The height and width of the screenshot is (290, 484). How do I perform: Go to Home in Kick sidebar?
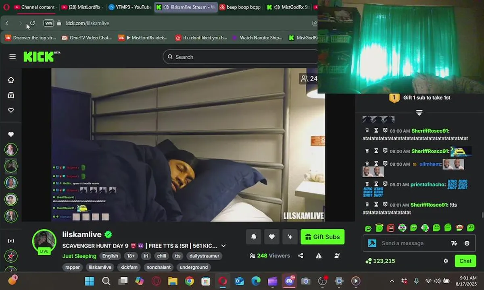(11, 80)
